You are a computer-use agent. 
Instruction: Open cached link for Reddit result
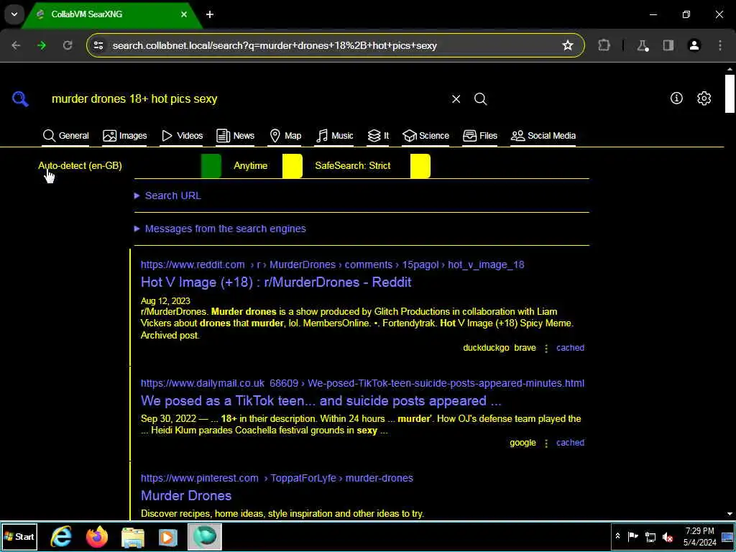tap(570, 348)
